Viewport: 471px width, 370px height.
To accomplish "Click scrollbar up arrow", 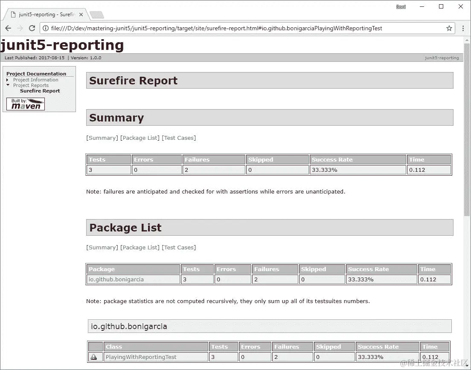I will [467, 40].
